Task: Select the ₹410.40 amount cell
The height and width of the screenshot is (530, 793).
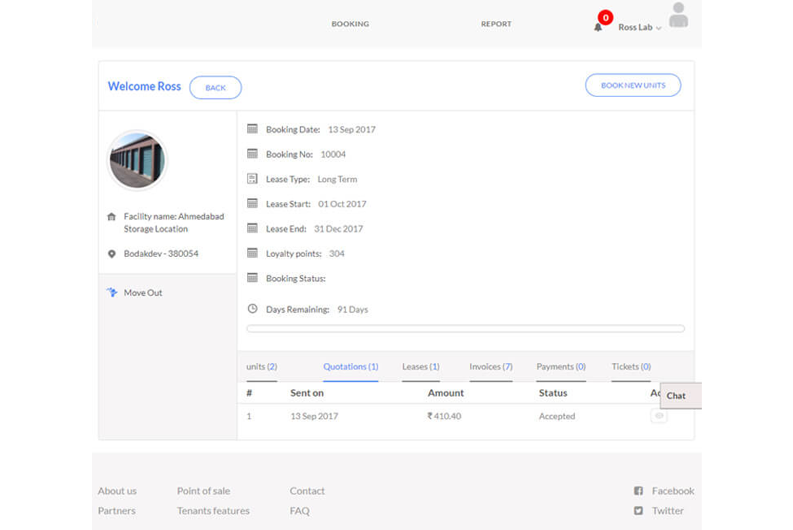Action: point(444,416)
